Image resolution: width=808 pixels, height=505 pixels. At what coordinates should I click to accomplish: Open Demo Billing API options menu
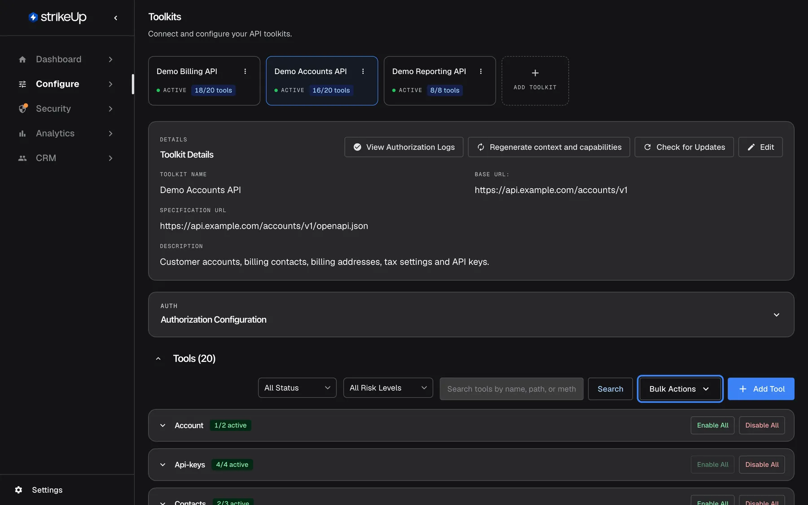(245, 71)
